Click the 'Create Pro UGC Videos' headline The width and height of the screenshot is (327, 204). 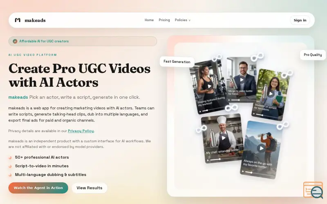[x=79, y=69]
